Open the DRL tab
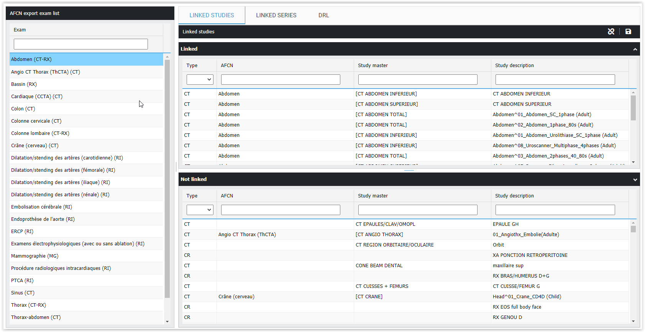This screenshot has width=645, height=332. [x=323, y=15]
